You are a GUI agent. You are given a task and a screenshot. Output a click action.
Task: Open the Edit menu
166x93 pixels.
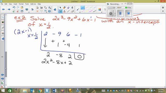[x=6, y=4]
